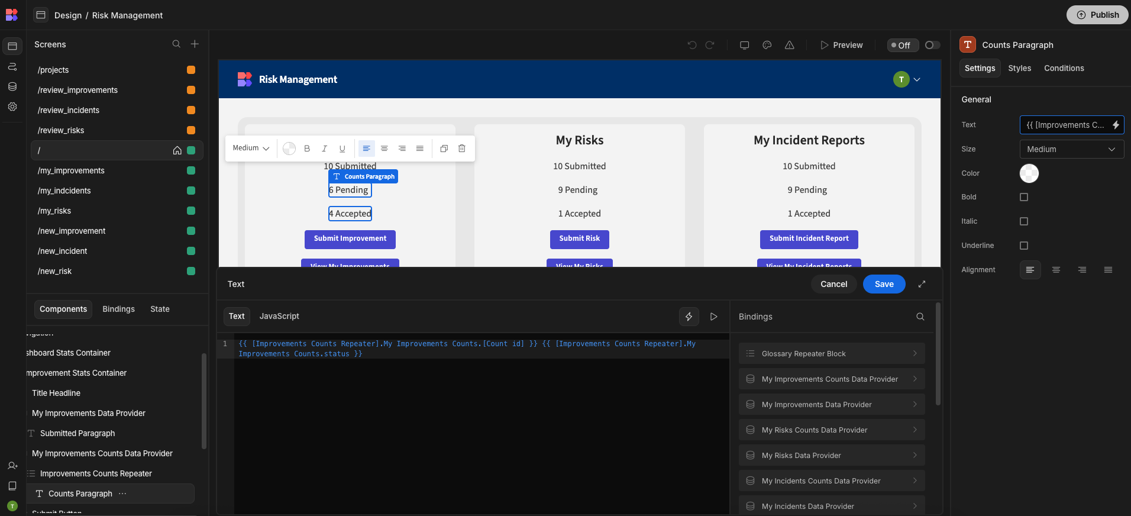1131x516 pixels.
Task: Click the Off state indicator
Action: coord(903,45)
